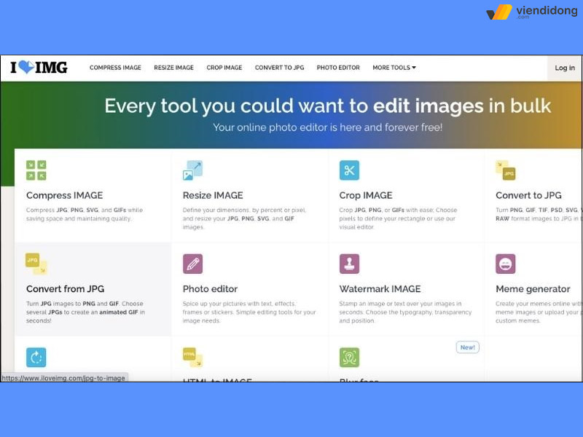Open the Photo editor title link

(x=210, y=289)
